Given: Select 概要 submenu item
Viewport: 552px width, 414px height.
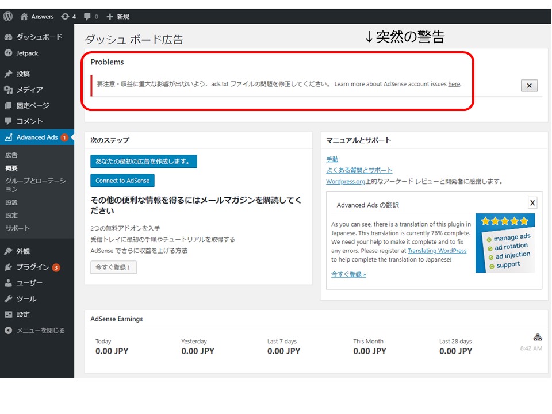Looking at the screenshot, I should click(11, 168).
